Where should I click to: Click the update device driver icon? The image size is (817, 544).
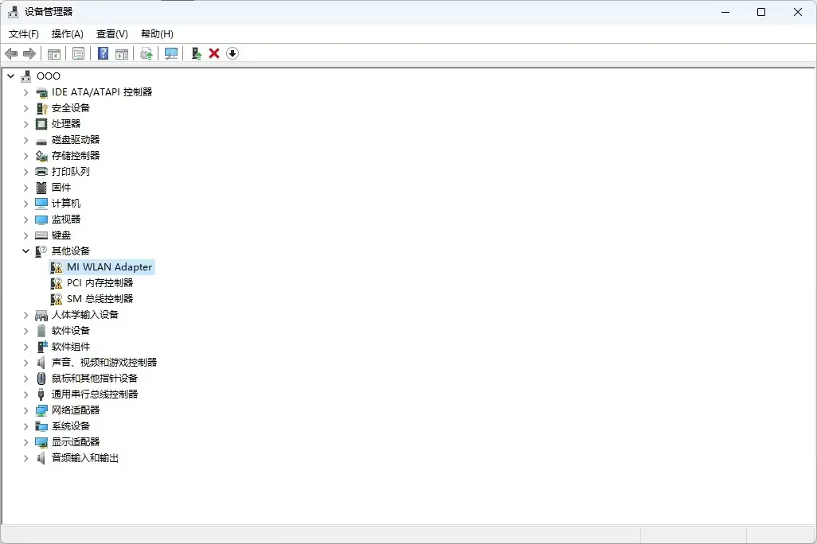[146, 53]
